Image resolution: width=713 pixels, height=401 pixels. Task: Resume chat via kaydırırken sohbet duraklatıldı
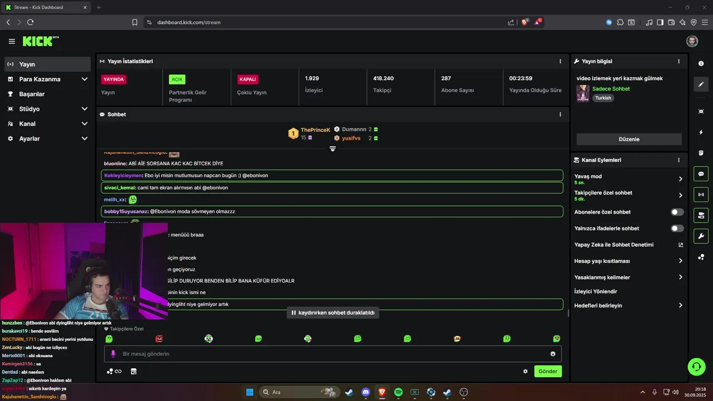[333, 313]
